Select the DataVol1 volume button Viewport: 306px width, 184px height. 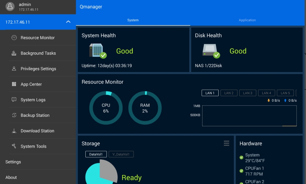(x=96, y=154)
